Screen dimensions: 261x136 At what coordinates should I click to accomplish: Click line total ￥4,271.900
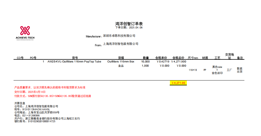click(x=179, y=62)
